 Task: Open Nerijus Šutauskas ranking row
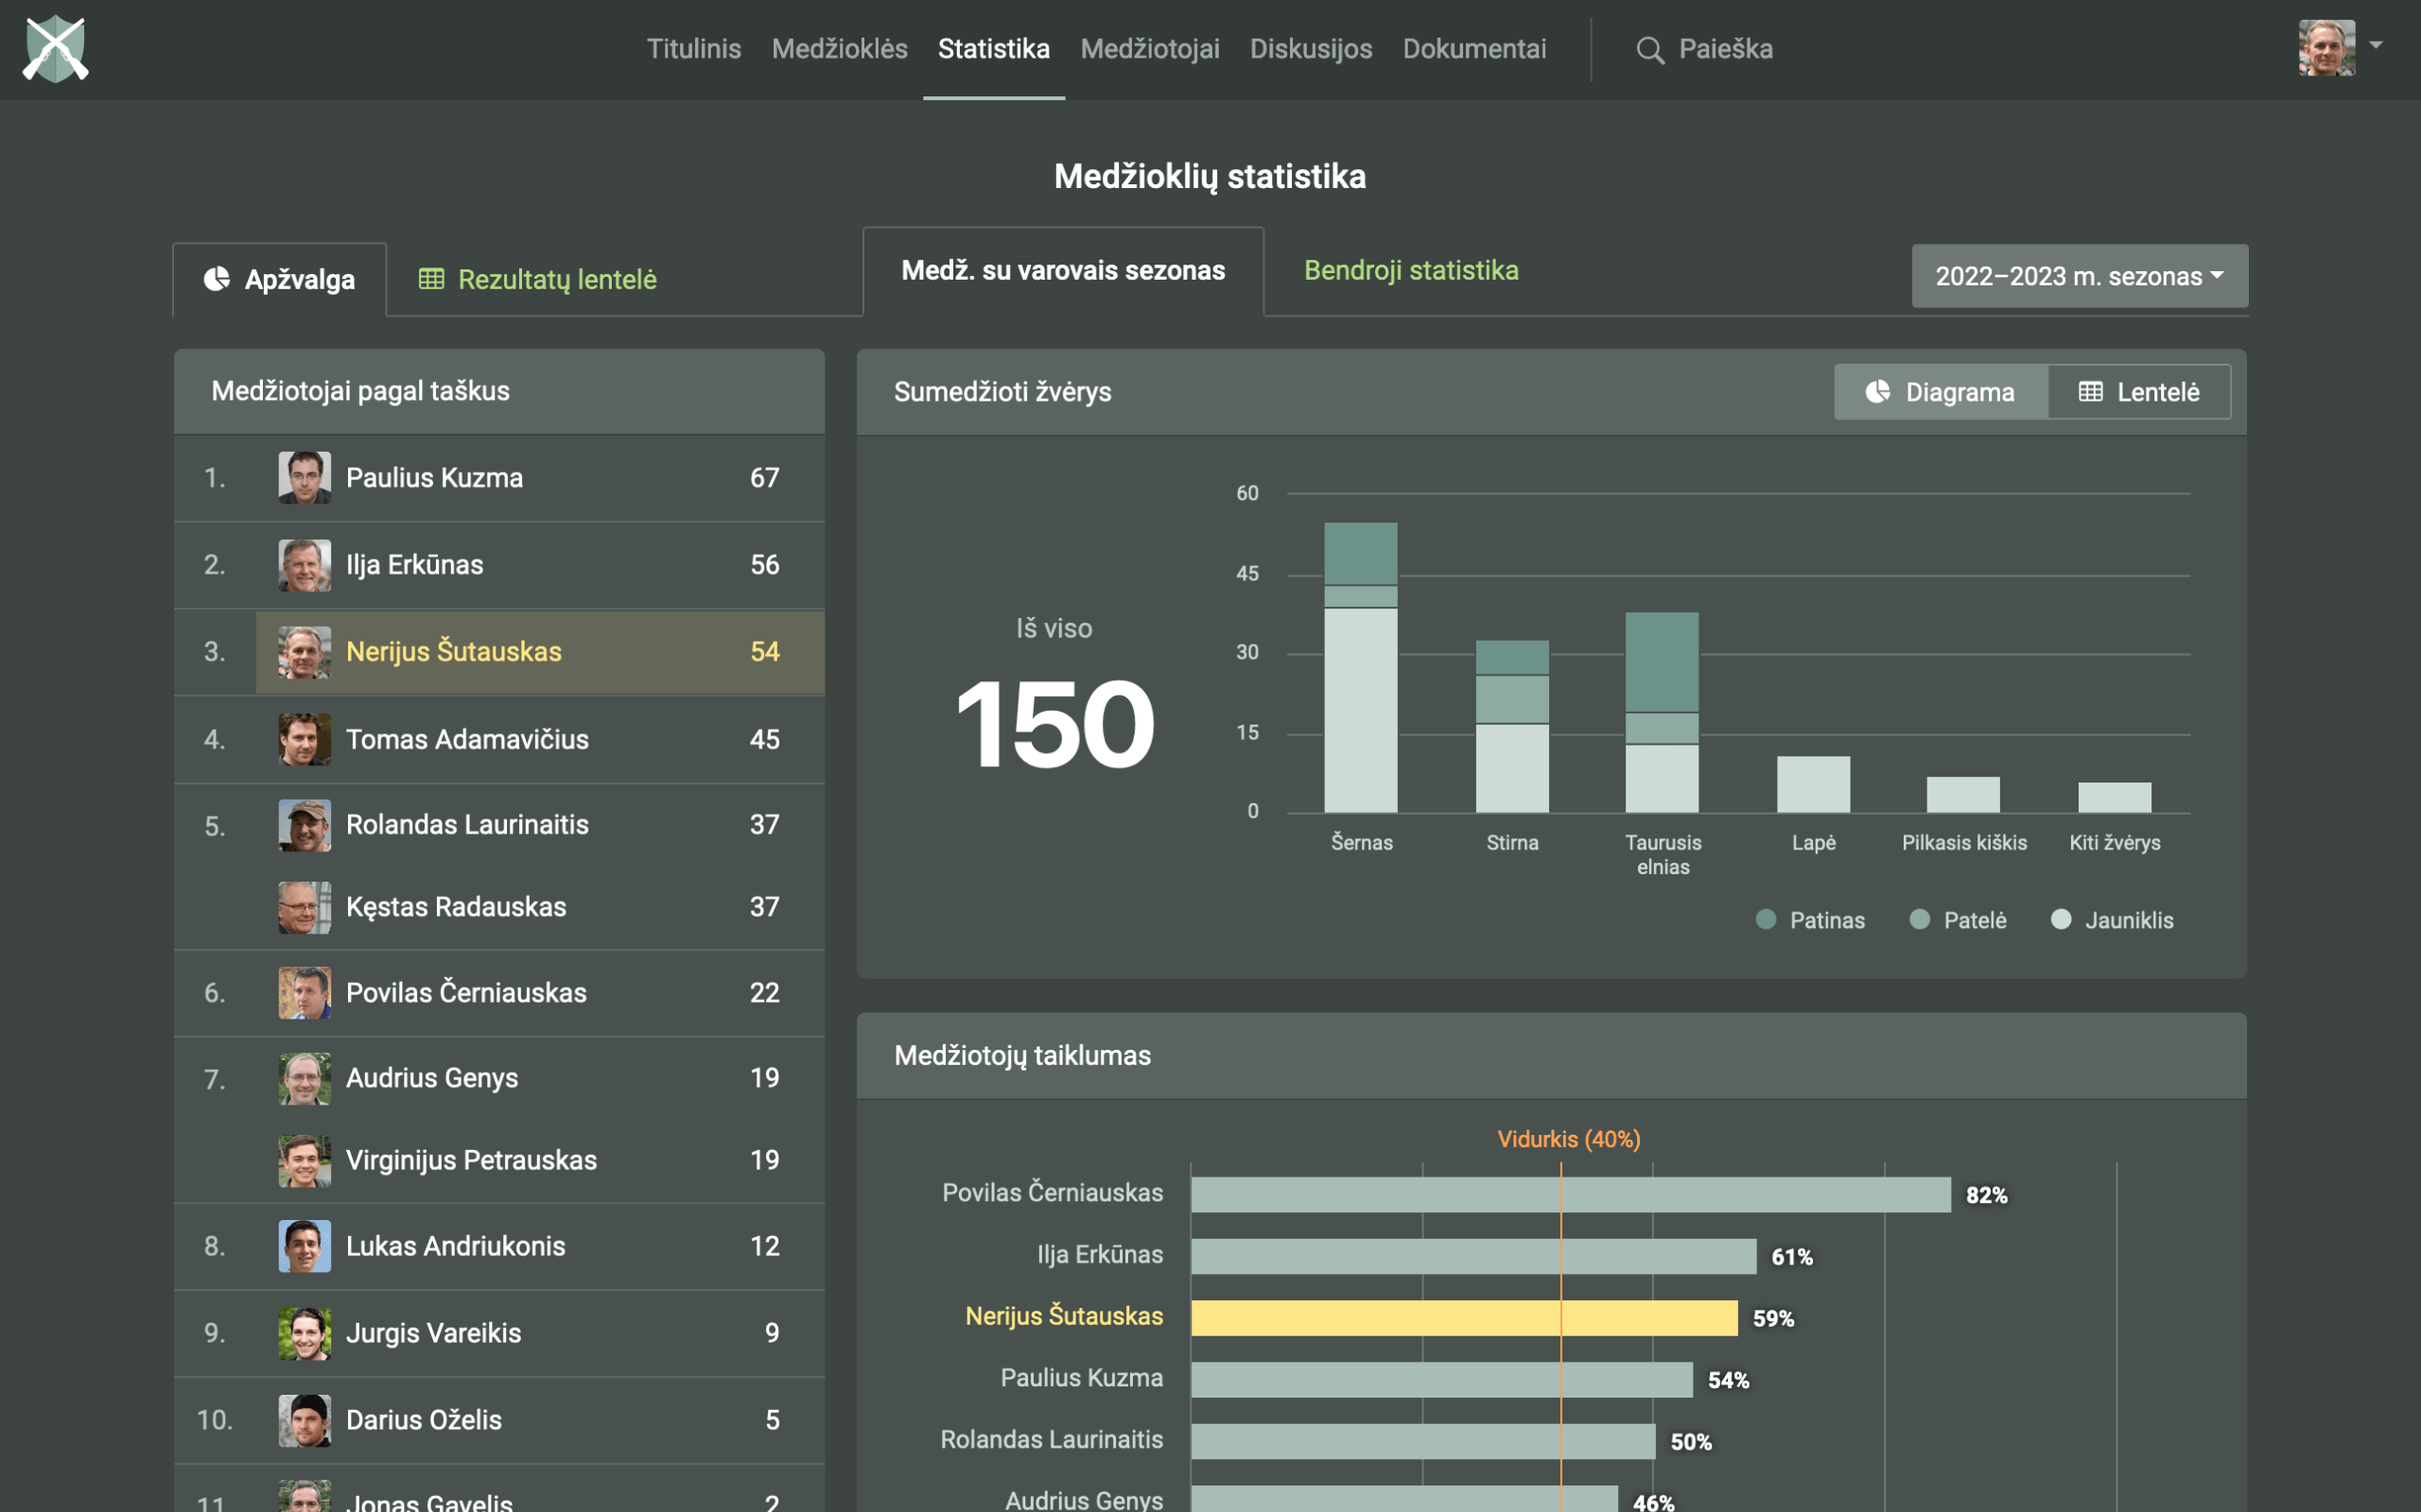540,652
